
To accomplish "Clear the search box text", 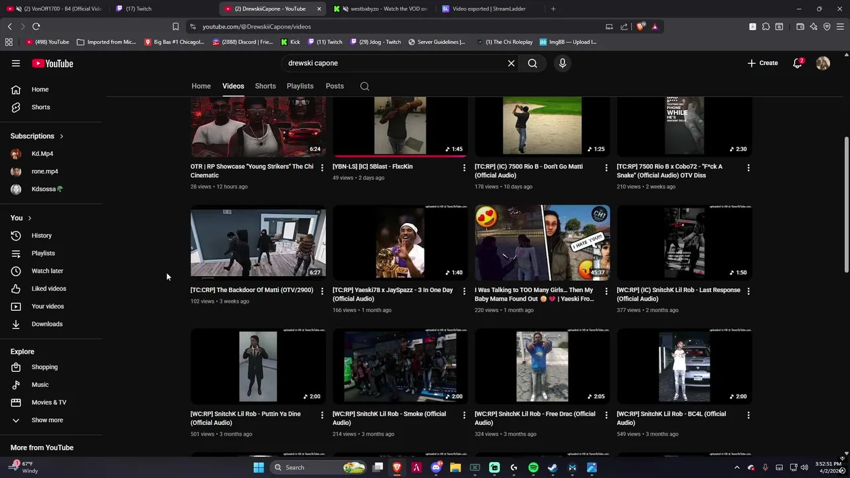I will (x=511, y=63).
